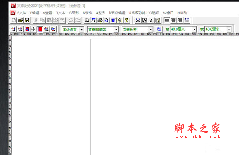The image size is (239, 155).
Task: Expand the width 40.0毫米 dropdown arrow
Action: (229, 29)
